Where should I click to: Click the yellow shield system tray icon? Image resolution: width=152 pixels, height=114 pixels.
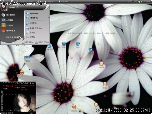click(x=139, y=2)
